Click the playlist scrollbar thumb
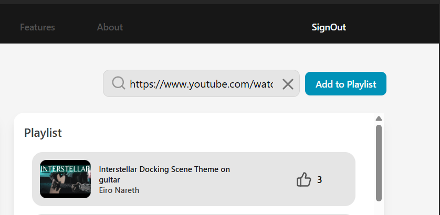440x215 pixels. [379, 163]
